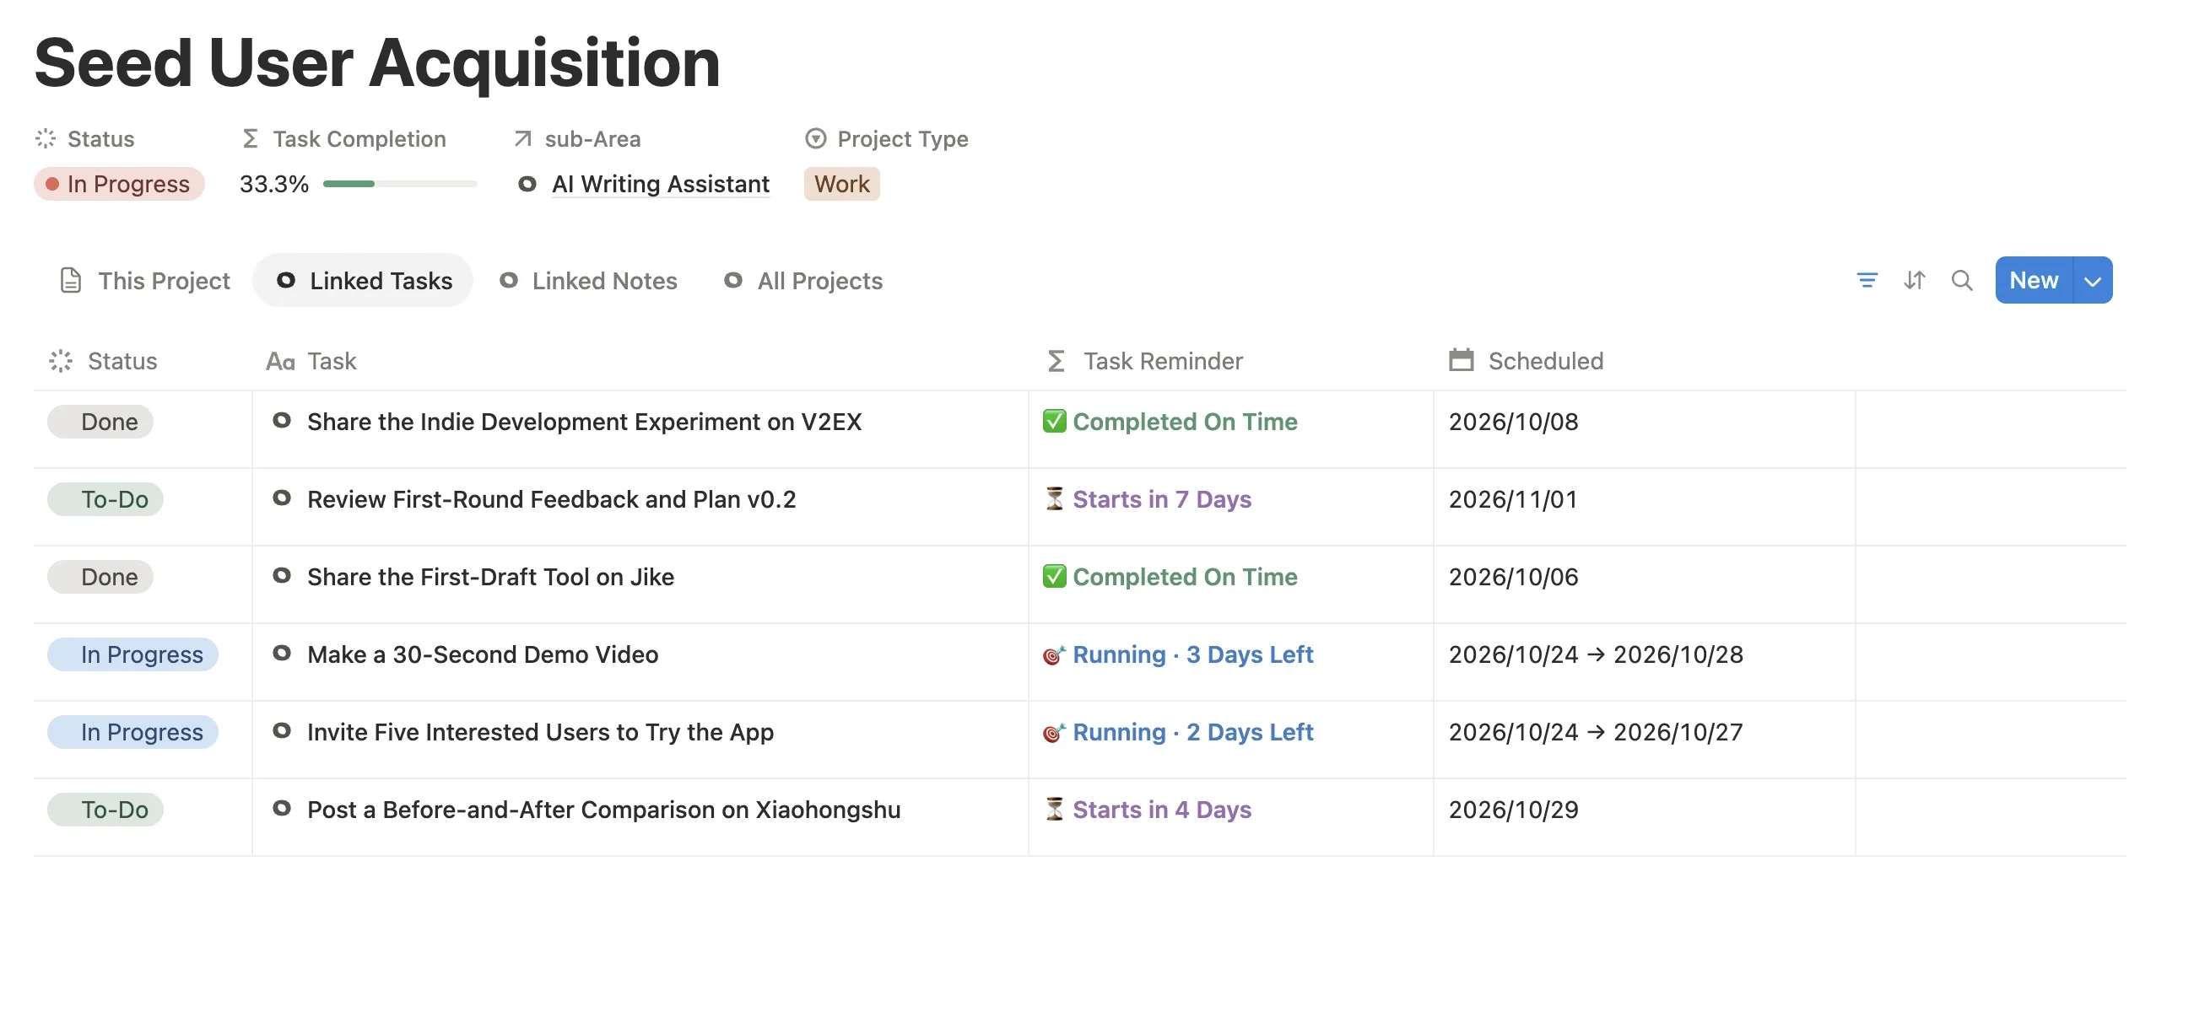Image resolution: width=2194 pixels, height=1012 pixels.
Task: Click the target icon beside Running · 3 Days Left
Action: coord(1055,654)
